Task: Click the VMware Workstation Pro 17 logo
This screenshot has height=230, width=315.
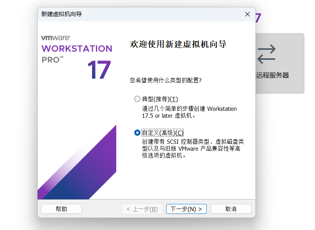Action: tap(76, 57)
